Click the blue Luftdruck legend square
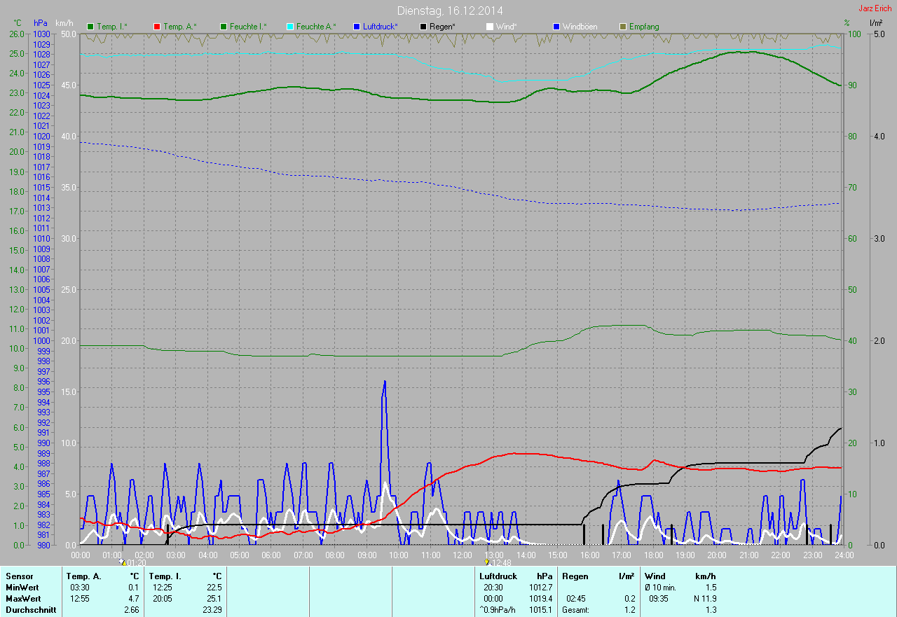Screen dimensions: 897x617 pyautogui.click(x=357, y=27)
